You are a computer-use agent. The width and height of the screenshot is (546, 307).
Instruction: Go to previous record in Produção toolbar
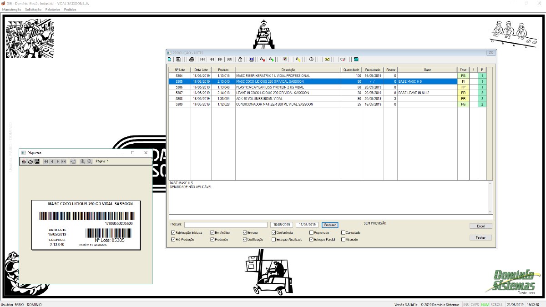[x=212, y=59]
